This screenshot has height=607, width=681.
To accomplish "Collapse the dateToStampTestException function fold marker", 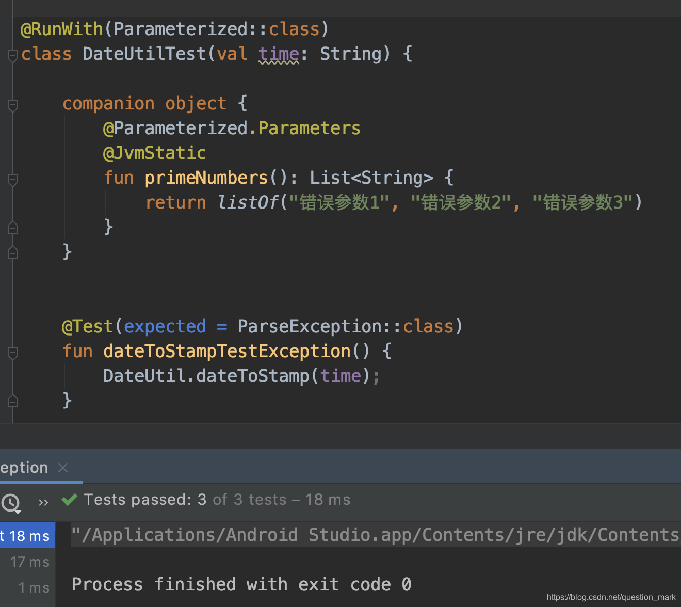I will pos(13,353).
